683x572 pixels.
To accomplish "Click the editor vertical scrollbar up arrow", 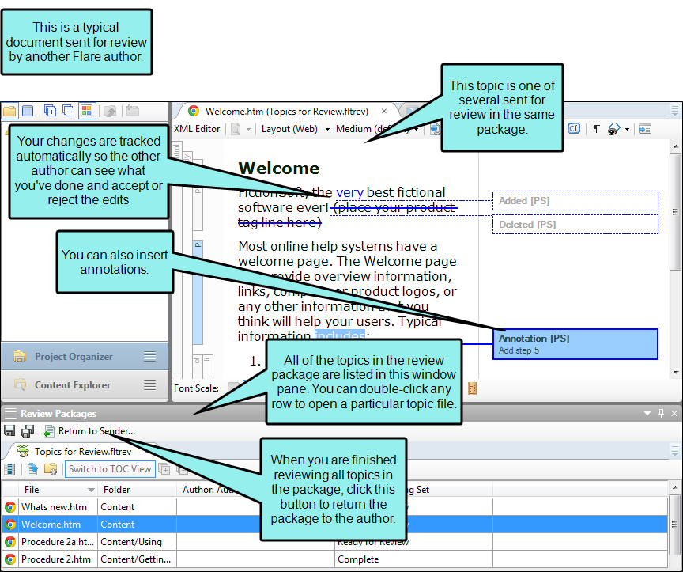I will pyautogui.click(x=676, y=146).
